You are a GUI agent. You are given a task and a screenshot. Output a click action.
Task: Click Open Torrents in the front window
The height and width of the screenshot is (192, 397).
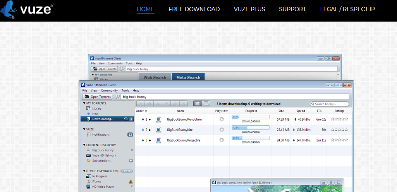[97, 97]
